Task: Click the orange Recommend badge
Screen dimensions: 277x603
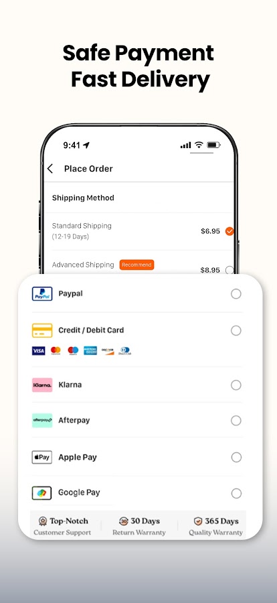Action: (x=136, y=265)
